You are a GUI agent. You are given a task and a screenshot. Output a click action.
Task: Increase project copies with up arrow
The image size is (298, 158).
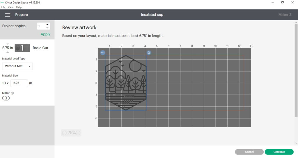(47, 24)
